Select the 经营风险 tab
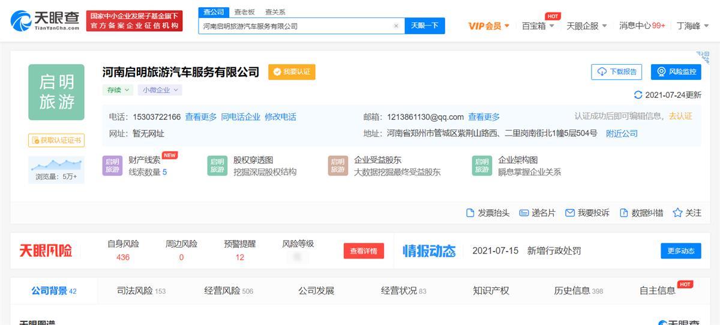The height and width of the screenshot is (325, 720). point(229,291)
